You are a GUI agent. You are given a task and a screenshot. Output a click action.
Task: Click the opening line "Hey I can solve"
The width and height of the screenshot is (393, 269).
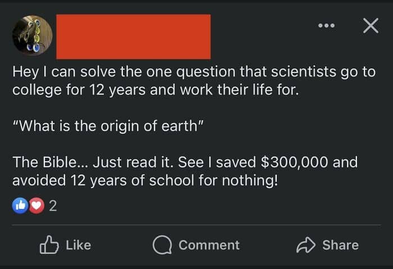point(59,73)
